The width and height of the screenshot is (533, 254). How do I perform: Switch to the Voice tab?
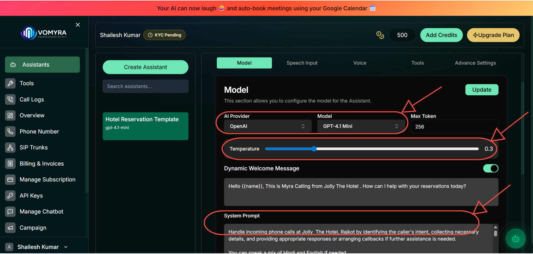coord(360,63)
